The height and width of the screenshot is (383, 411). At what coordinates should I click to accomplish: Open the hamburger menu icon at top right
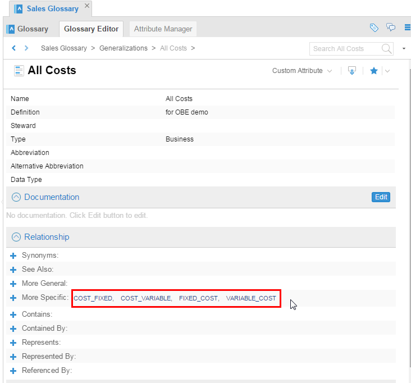point(408,28)
